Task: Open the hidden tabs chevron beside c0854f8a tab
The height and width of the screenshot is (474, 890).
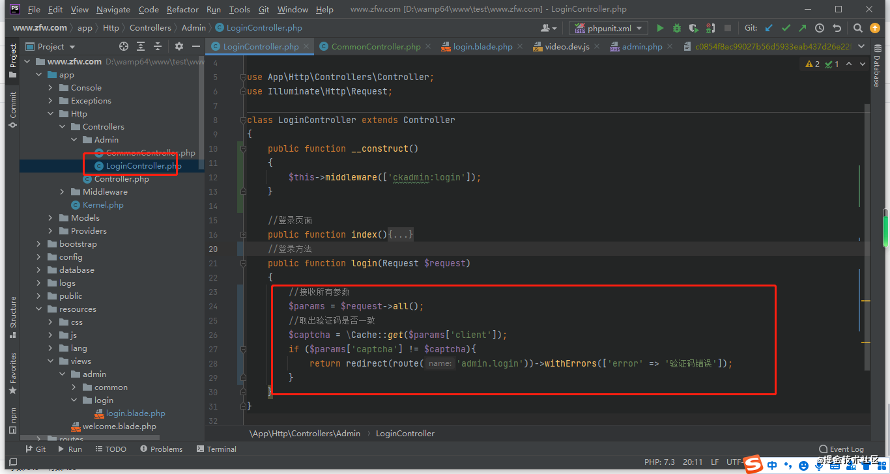Action: [862, 46]
